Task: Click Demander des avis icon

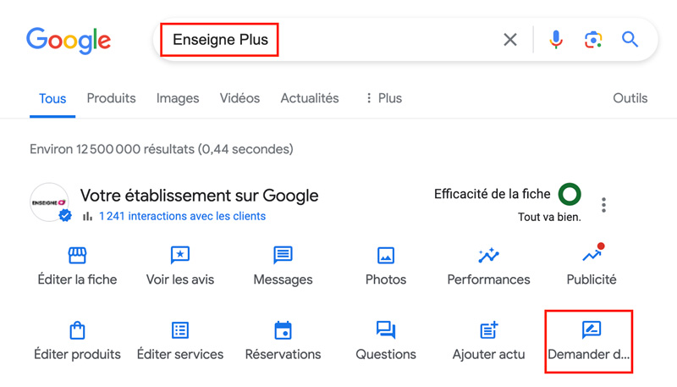Action: 591,329
